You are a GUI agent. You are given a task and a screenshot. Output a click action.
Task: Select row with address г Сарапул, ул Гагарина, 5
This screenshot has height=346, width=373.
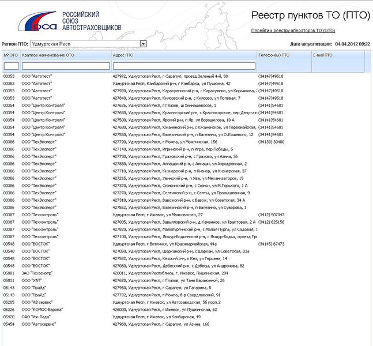coord(186,288)
